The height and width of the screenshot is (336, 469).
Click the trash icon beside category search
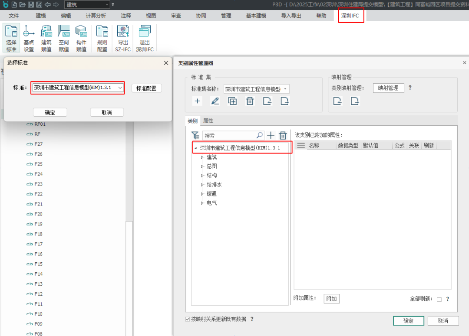tap(283, 135)
